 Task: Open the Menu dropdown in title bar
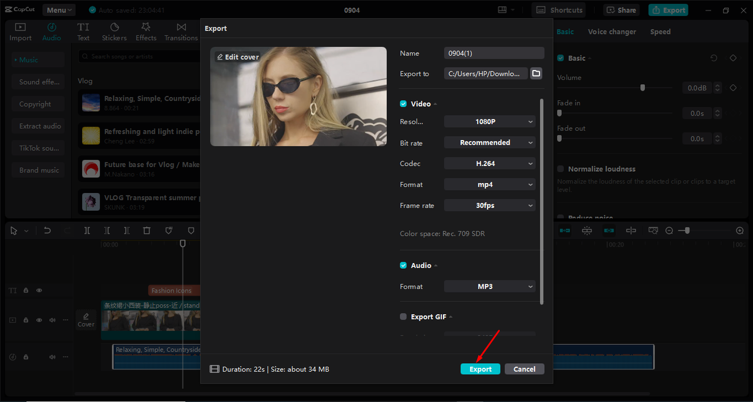coord(59,10)
